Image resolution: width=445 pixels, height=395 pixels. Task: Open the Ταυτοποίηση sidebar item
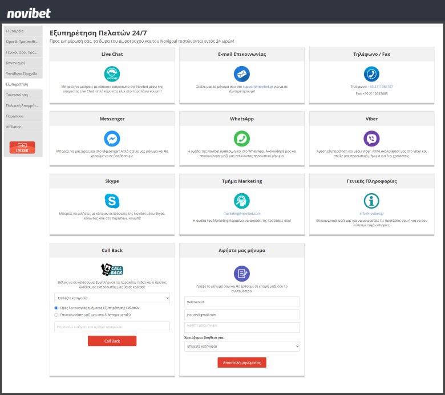23,95
